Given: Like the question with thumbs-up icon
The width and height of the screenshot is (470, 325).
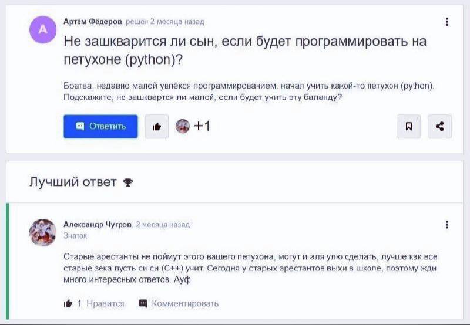Looking at the screenshot, I should (157, 127).
